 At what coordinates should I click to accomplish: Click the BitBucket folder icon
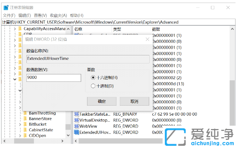pos(25,124)
